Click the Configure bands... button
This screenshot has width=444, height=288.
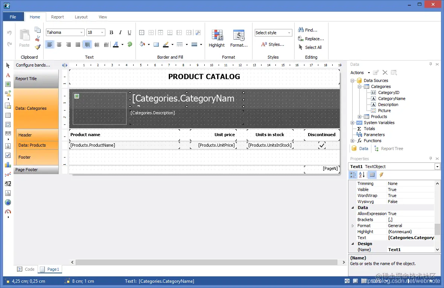click(x=33, y=65)
